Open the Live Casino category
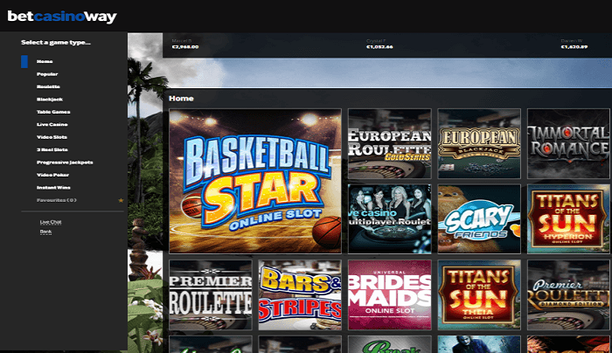The image size is (612, 353). 52,124
